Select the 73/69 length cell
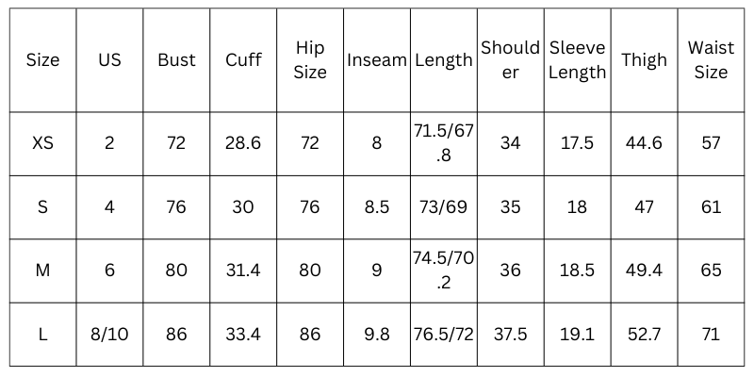 click(x=443, y=207)
